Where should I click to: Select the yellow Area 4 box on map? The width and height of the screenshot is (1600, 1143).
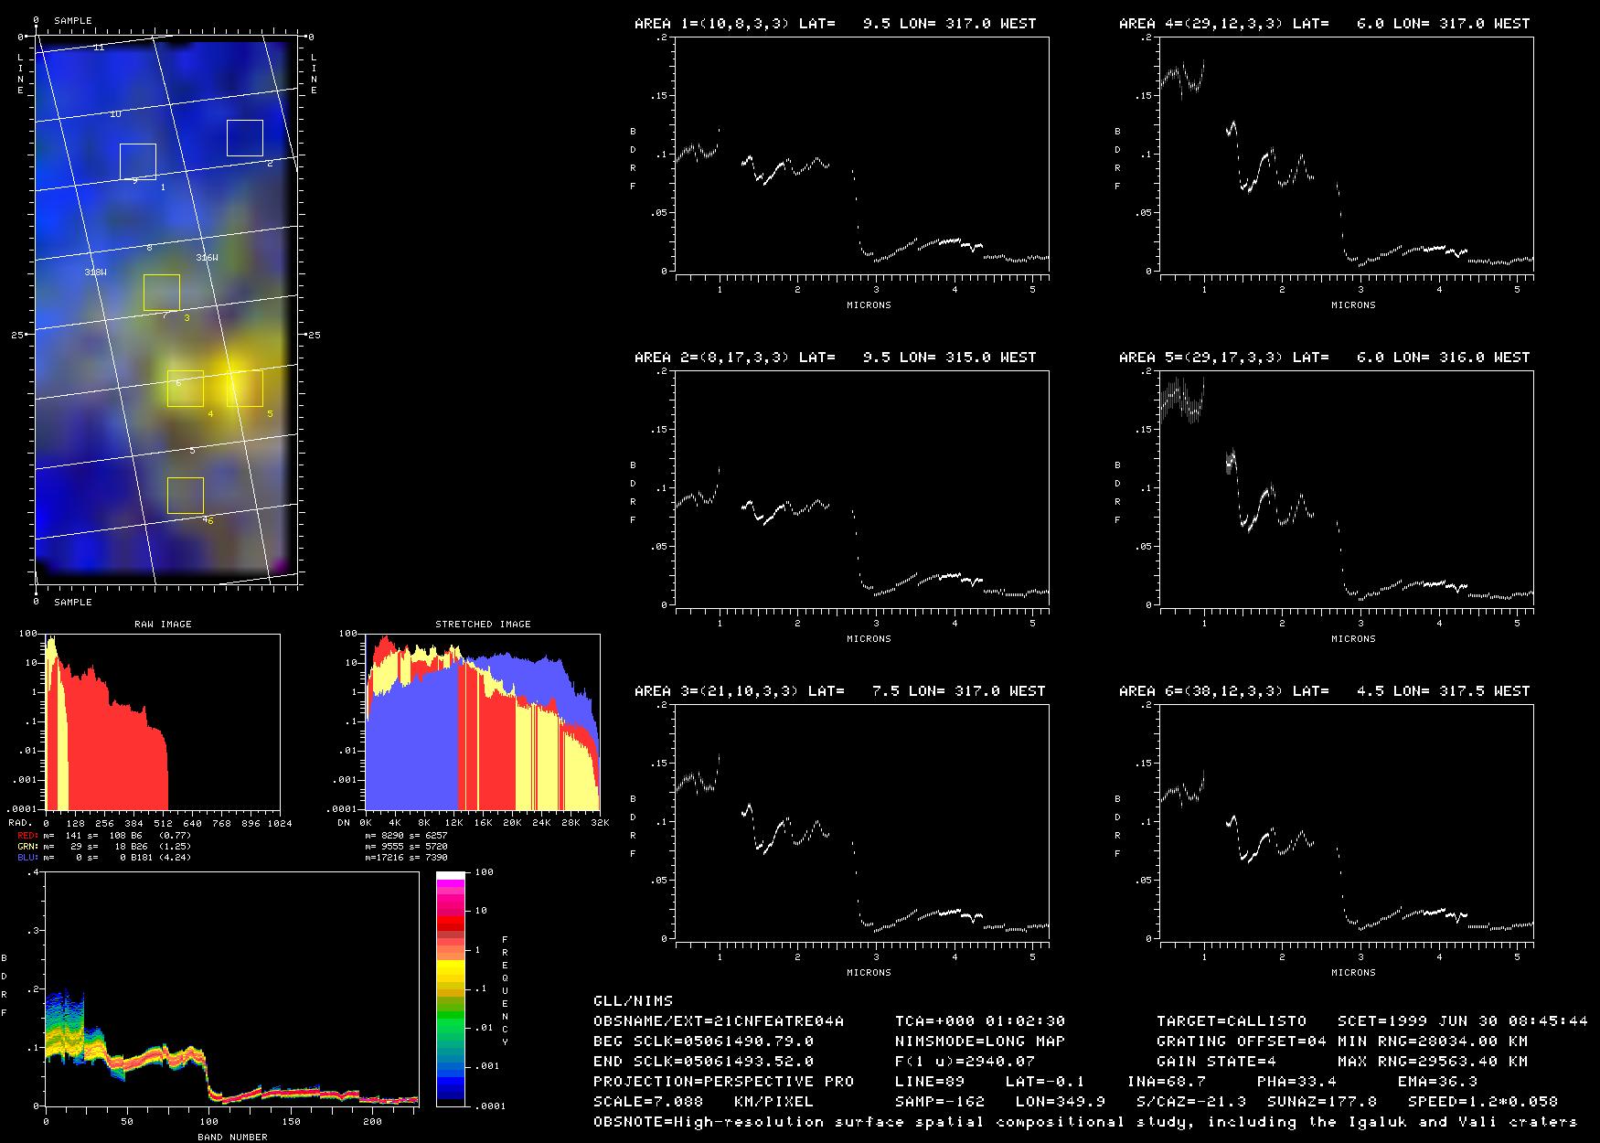(186, 389)
